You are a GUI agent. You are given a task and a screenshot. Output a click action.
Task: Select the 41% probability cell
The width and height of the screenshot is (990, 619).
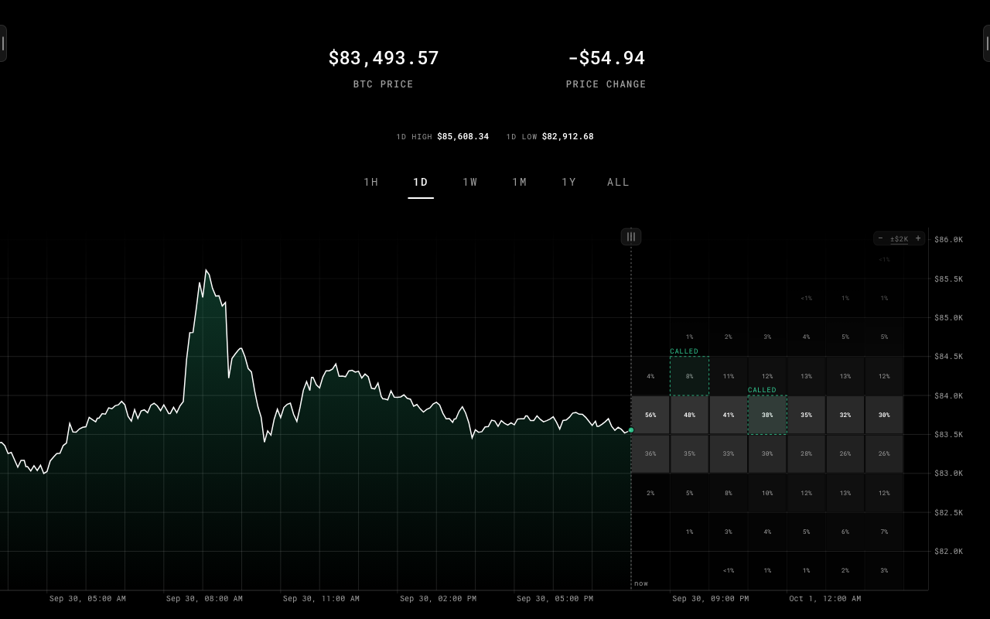coord(729,415)
